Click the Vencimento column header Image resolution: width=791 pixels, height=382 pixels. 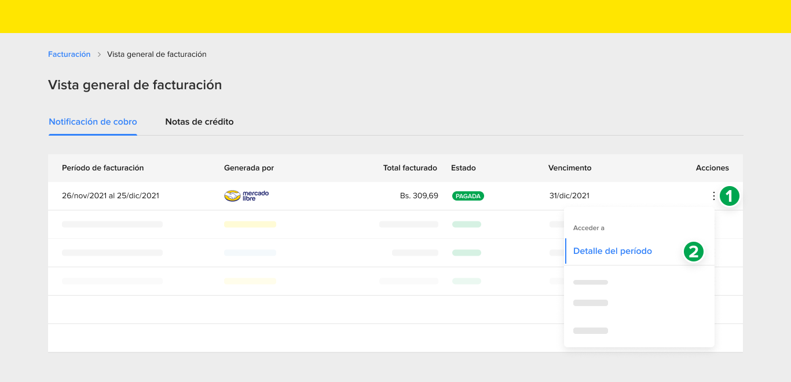point(570,168)
